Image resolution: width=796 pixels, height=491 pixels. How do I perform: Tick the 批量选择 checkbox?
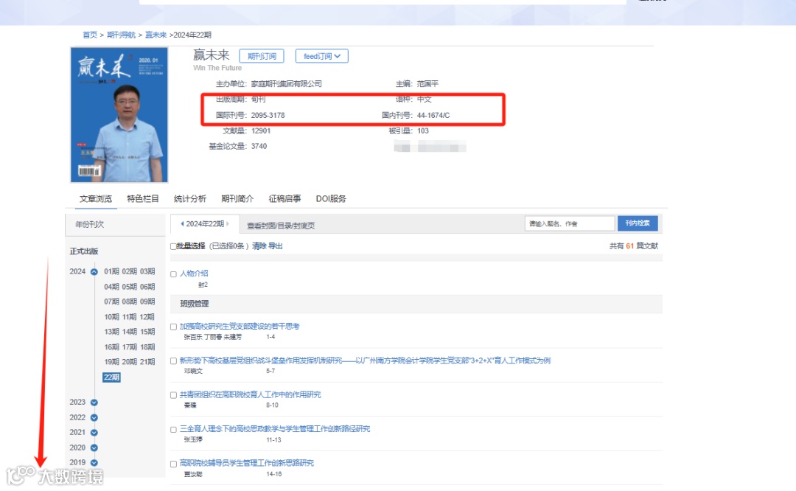point(173,246)
